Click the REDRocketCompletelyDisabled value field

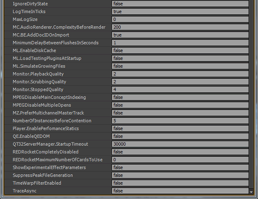point(180,152)
